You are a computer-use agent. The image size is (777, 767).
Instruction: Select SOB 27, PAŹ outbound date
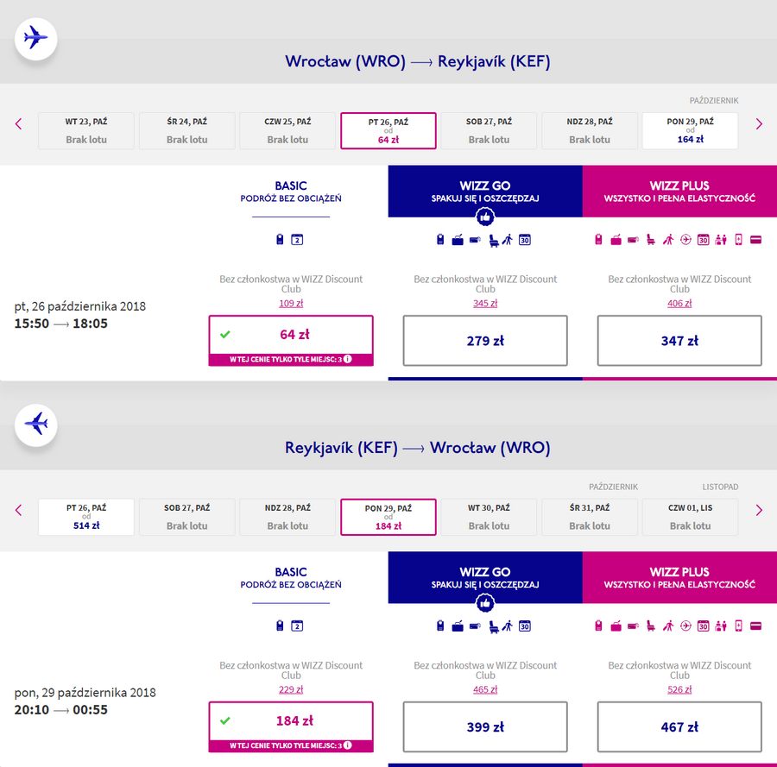click(x=489, y=131)
